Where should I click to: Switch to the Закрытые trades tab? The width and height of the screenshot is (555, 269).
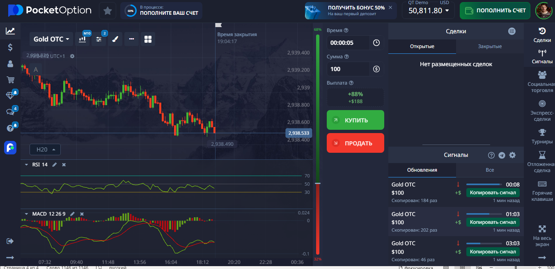[x=489, y=46]
